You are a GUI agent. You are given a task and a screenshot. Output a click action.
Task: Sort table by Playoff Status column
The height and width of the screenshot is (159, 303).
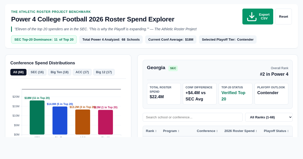point(276,131)
